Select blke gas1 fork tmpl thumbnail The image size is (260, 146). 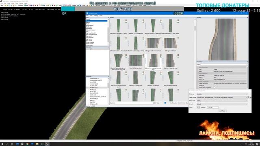pyautogui.click(x=170, y=43)
